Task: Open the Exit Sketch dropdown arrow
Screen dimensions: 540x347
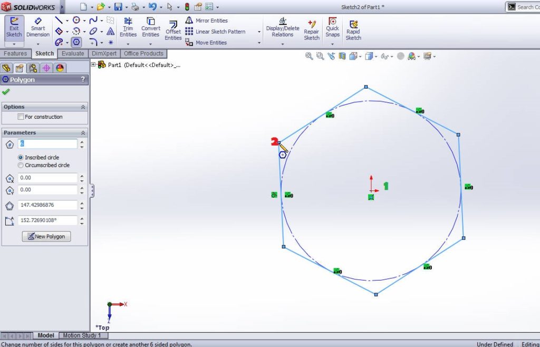Action: coord(14,44)
